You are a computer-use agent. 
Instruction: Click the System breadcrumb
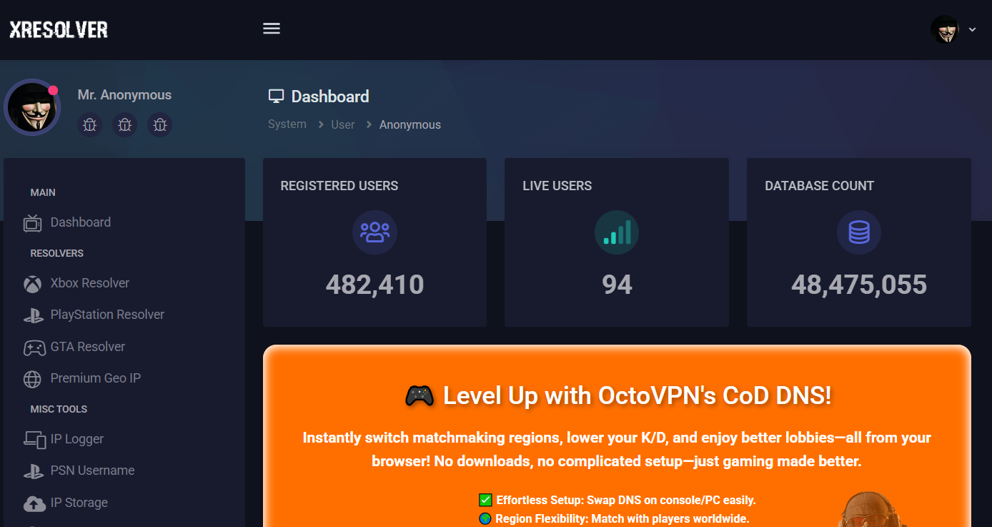[287, 124]
